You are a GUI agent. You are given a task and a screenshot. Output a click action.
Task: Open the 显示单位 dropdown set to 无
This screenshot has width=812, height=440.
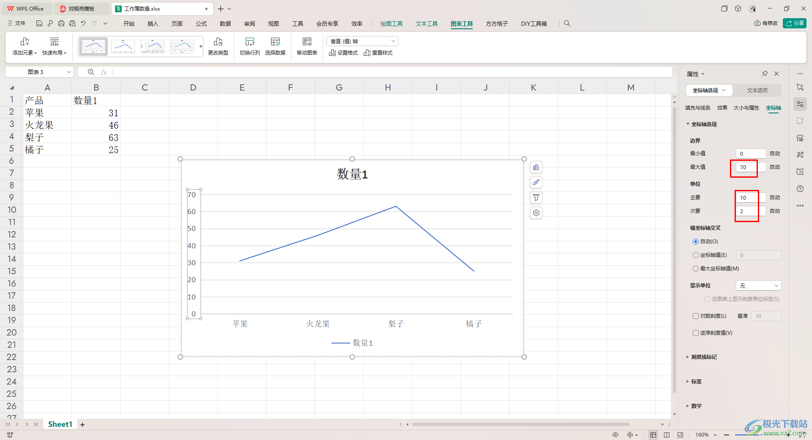(x=759, y=286)
